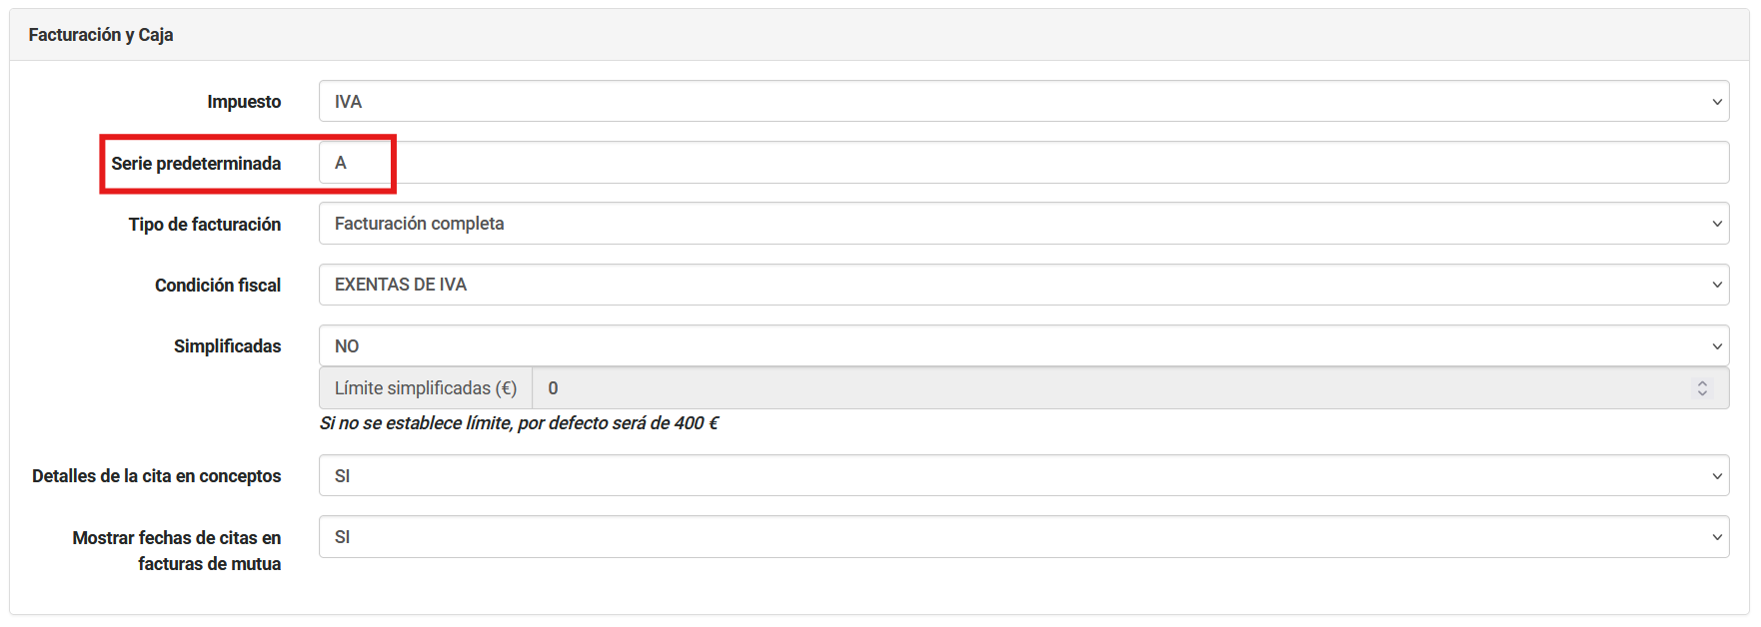The image size is (1761, 627).
Task: Click the Detalles de la cita en conceptos label
Action: 157,476
